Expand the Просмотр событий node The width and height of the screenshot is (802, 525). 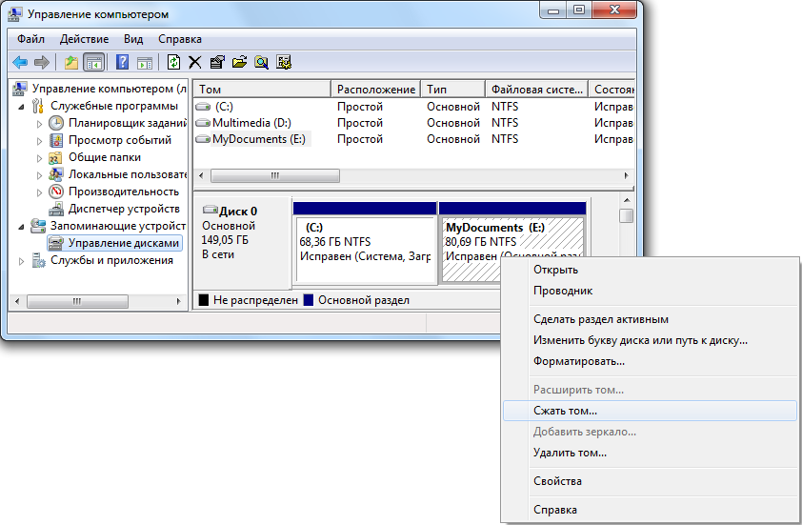point(39,141)
